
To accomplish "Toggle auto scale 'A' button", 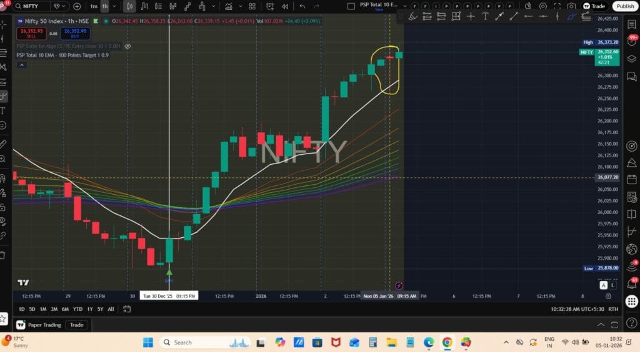I will [604, 285].
